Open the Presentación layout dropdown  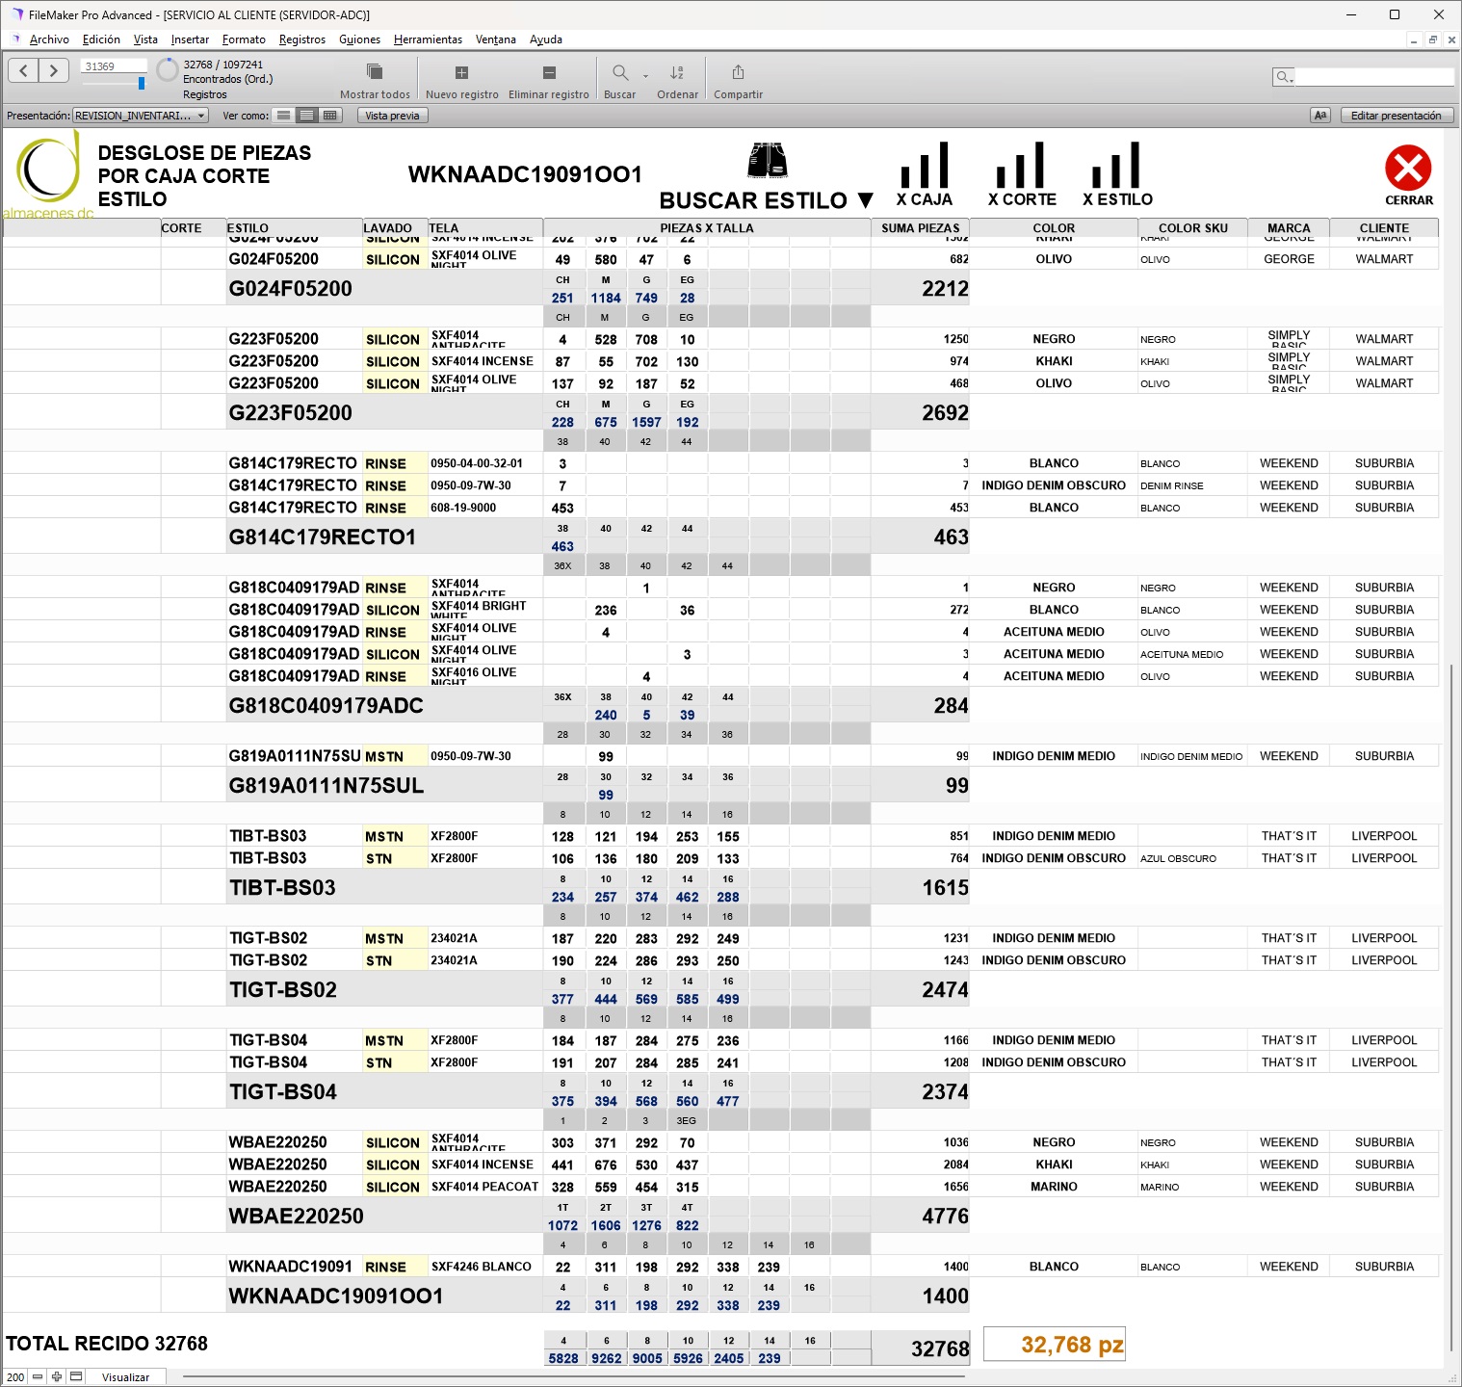tap(140, 115)
